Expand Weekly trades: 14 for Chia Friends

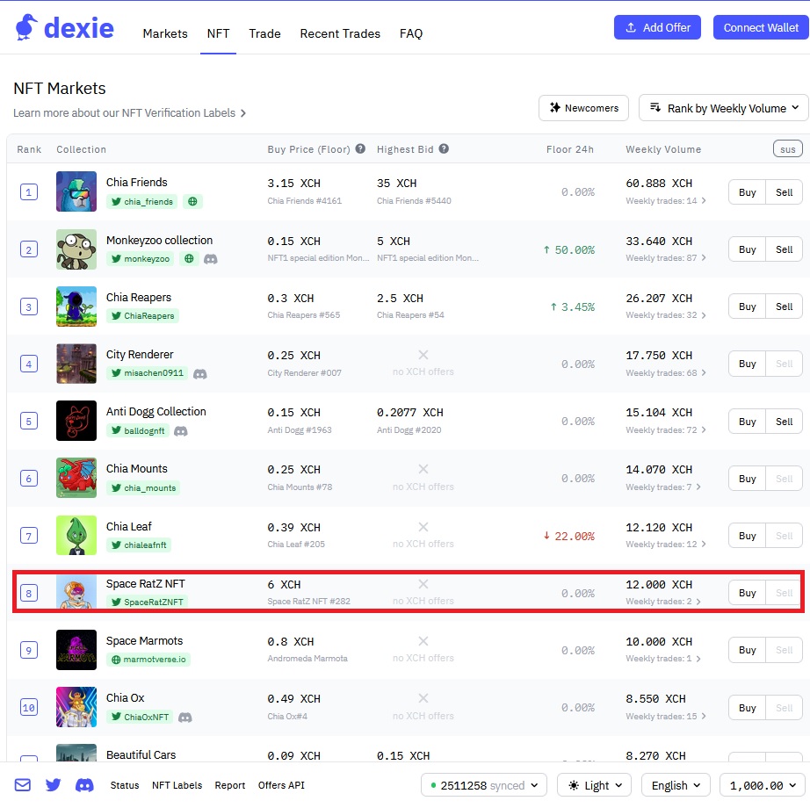[x=665, y=200]
